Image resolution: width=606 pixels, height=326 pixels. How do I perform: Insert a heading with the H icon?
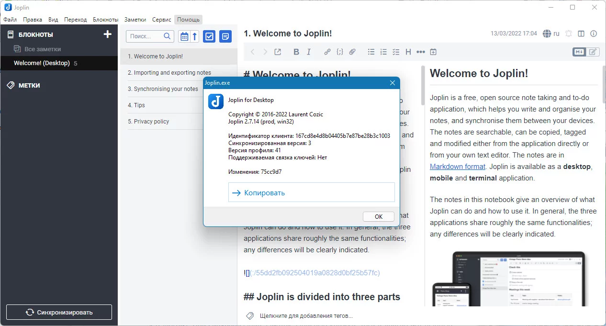(x=408, y=52)
